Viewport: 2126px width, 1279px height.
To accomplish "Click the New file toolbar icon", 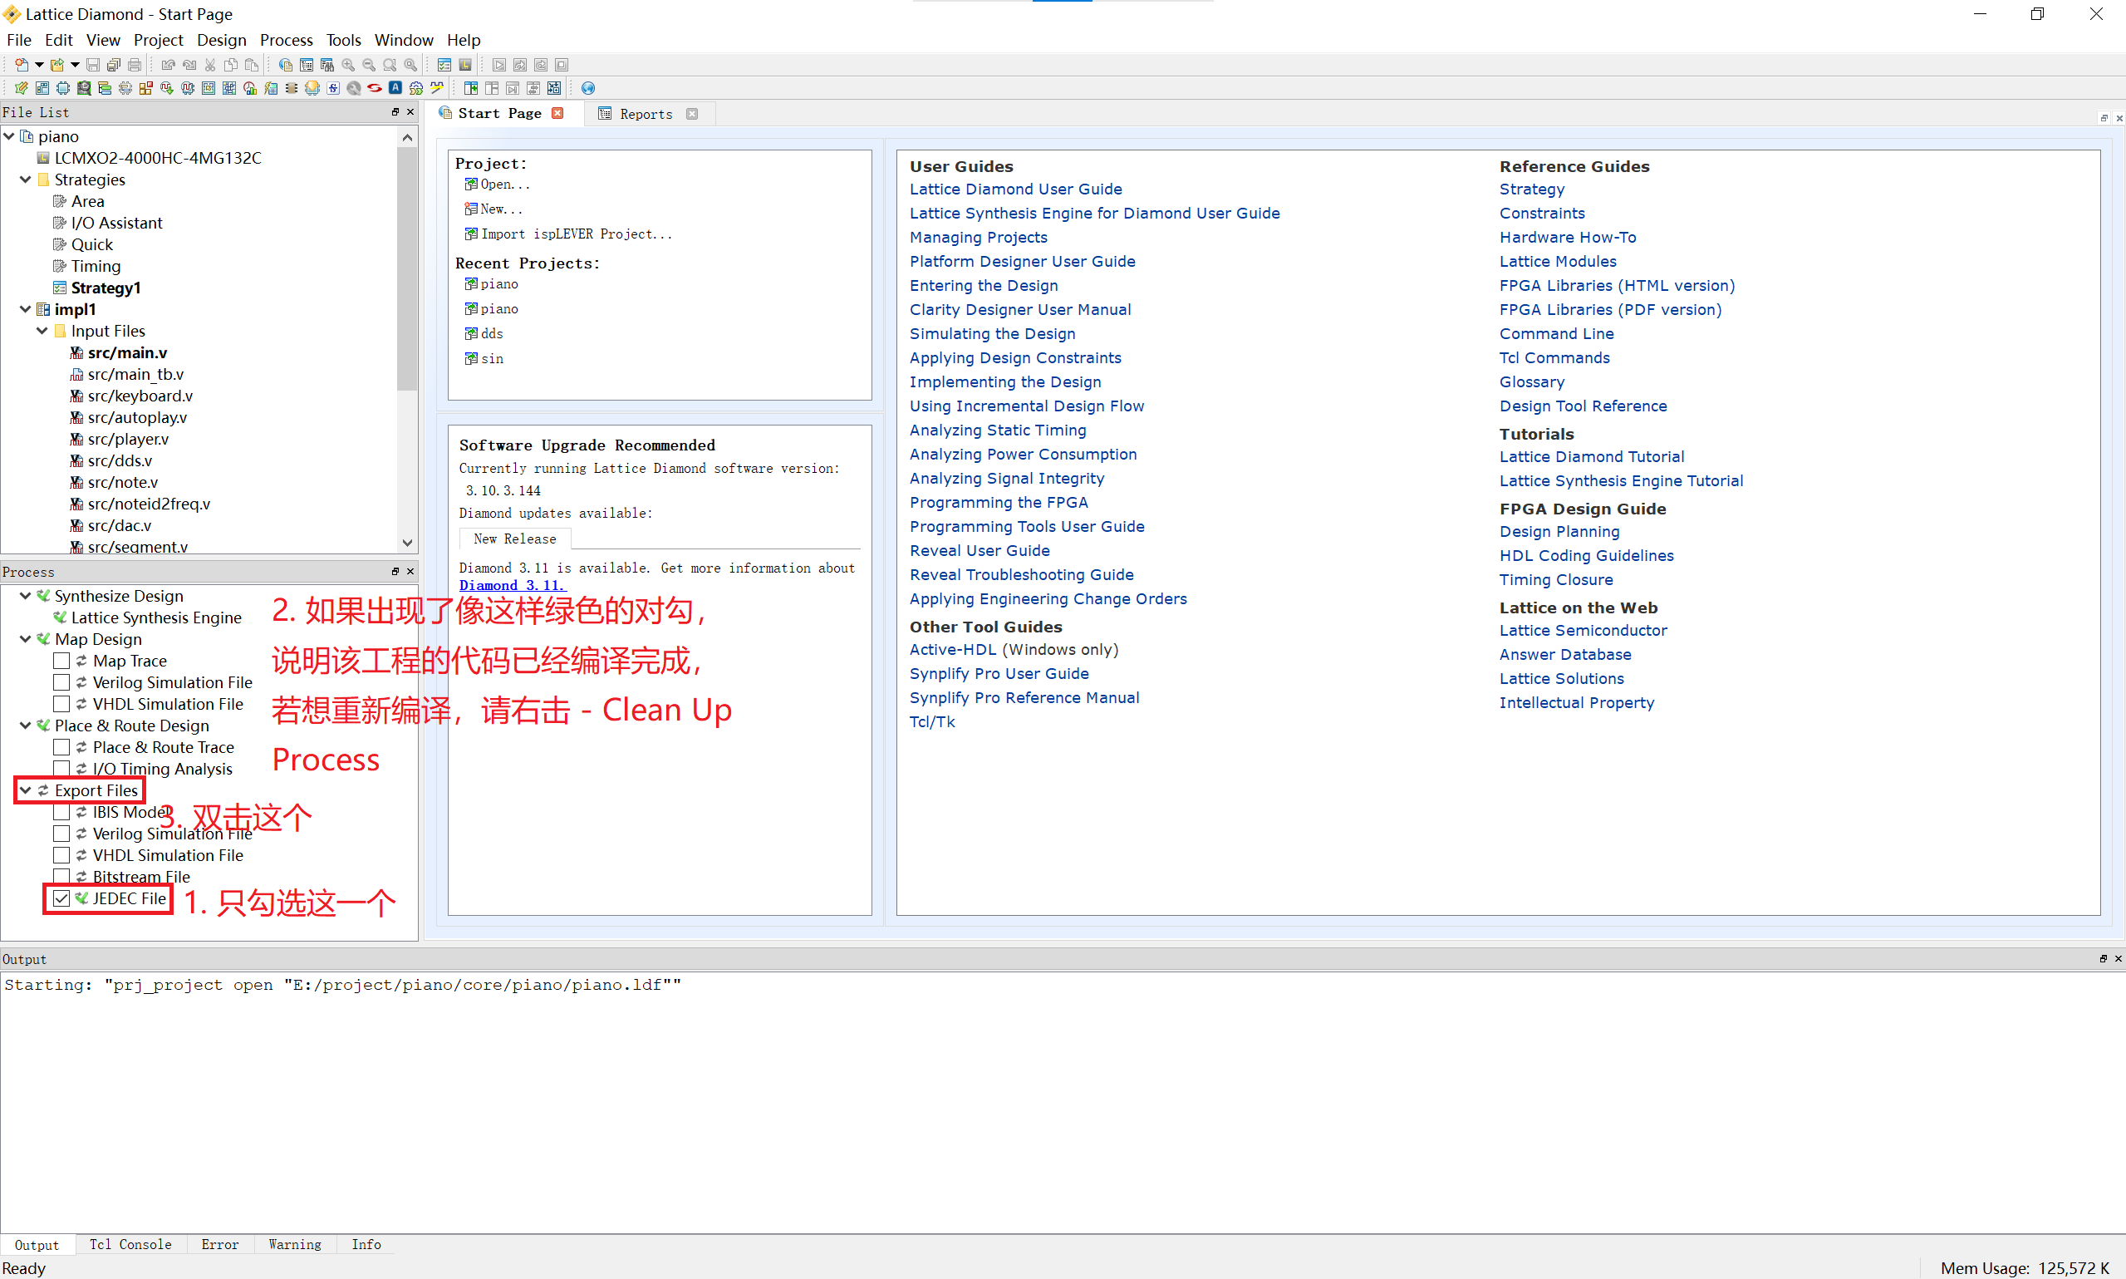I will [x=22, y=65].
